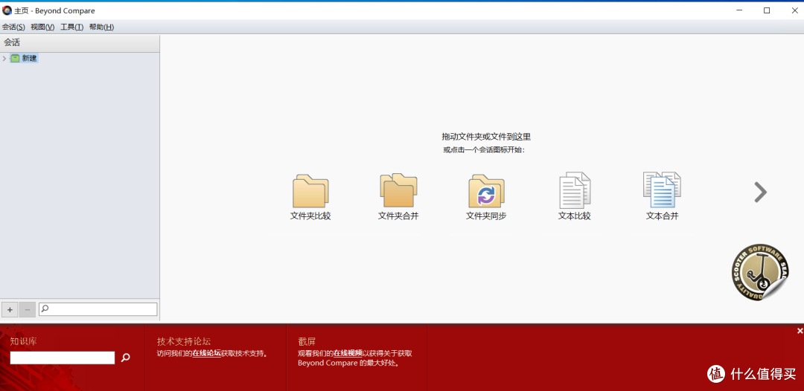This screenshot has height=391, width=804.
Task: Follow the 在线论坛 link
Action: point(207,353)
